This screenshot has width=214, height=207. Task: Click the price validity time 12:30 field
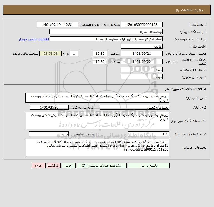100,61
